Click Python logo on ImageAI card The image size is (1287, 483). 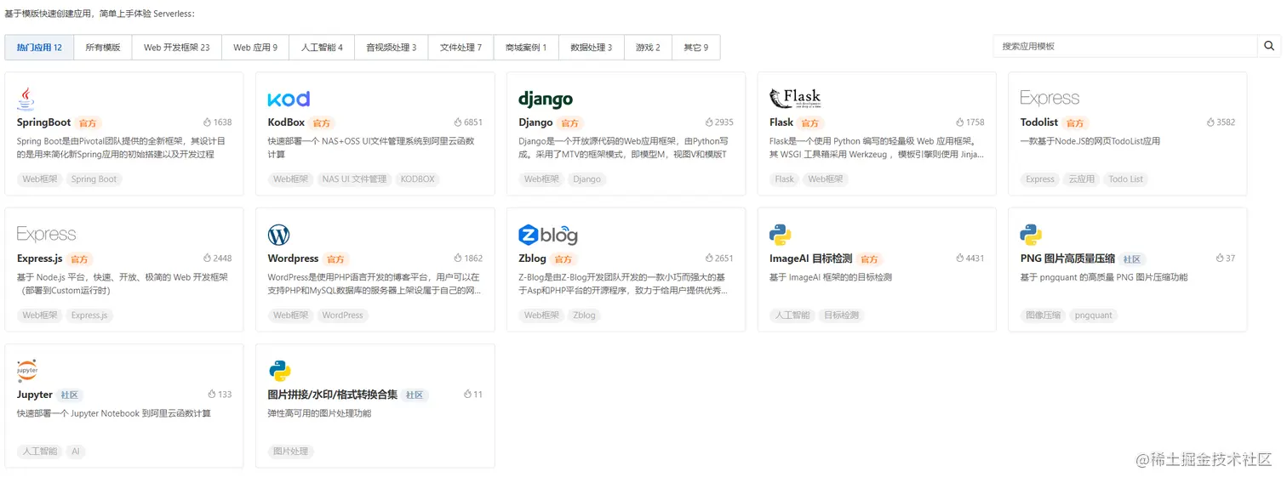780,235
